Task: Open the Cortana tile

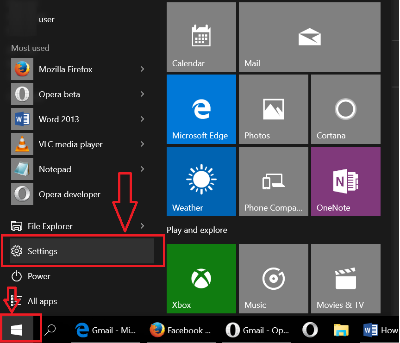Action: [346, 109]
